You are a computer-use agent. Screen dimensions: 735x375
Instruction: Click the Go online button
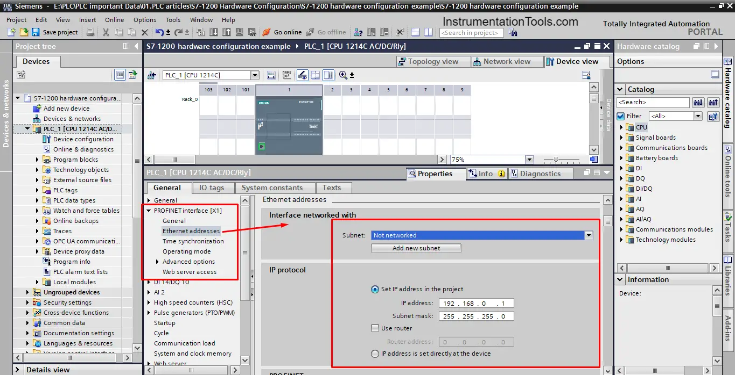[x=282, y=32]
